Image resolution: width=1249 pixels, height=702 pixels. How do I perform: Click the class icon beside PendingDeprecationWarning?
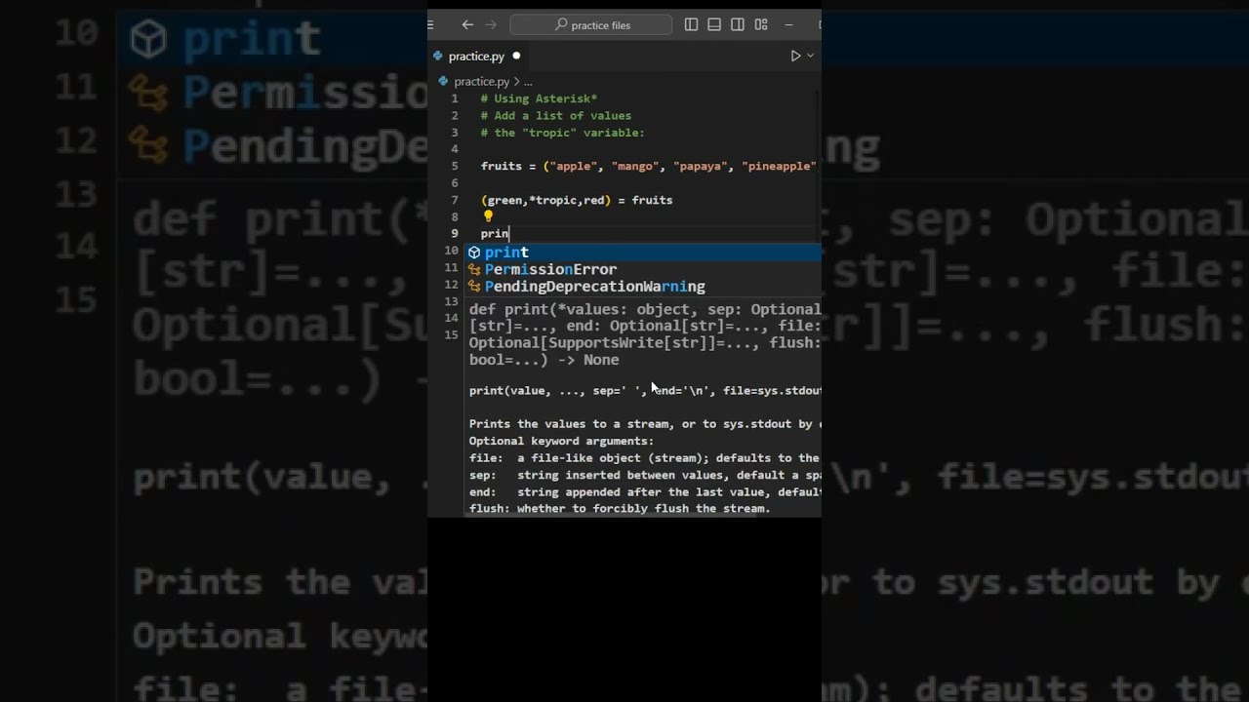point(474,287)
